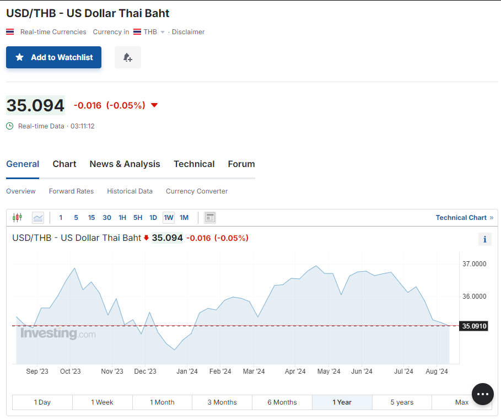Choose the 1 Year time range
This screenshot has height=420, width=501.
[342, 402]
